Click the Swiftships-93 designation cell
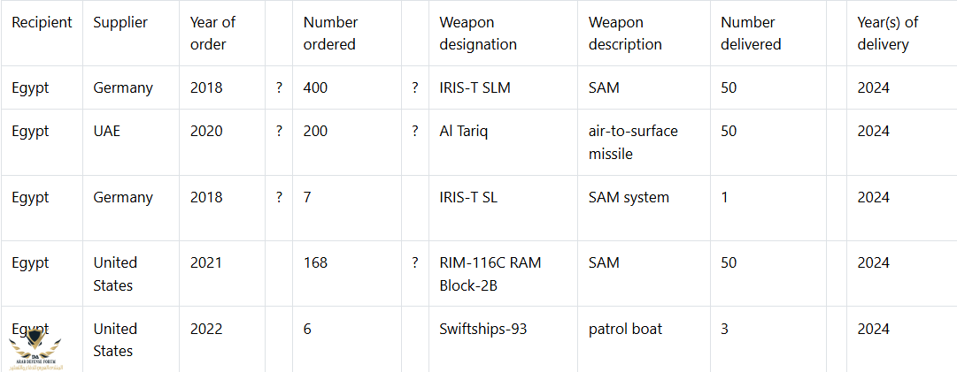The height and width of the screenshot is (372, 957). (482, 329)
